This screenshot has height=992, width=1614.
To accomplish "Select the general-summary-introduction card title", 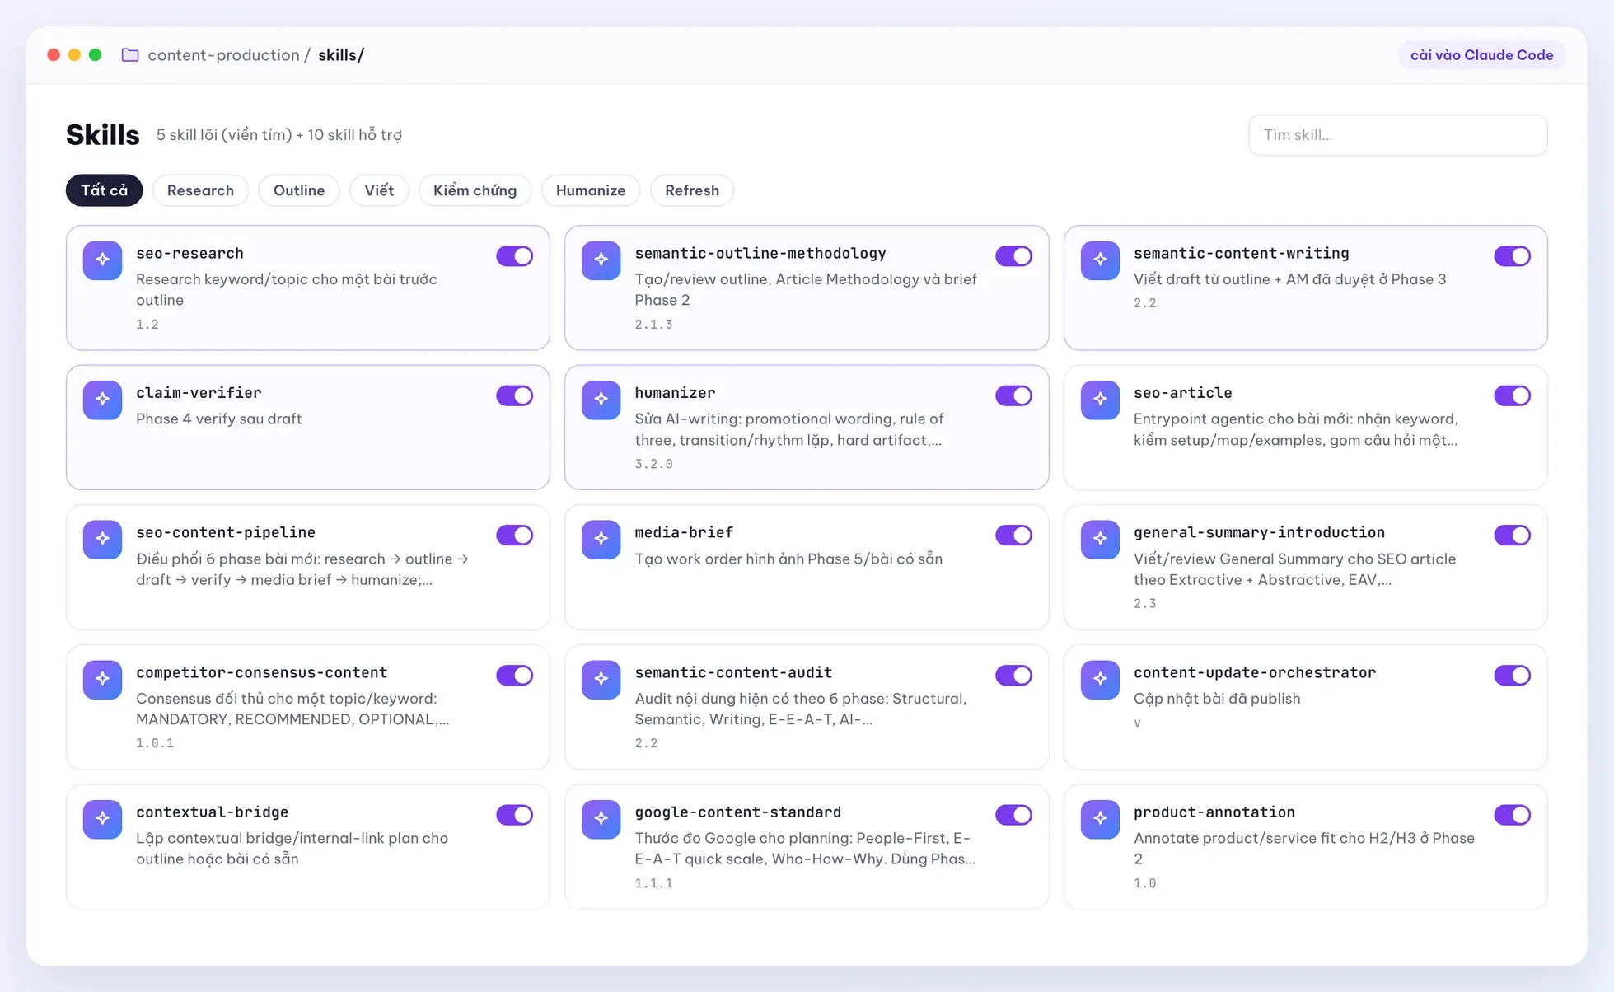I will tap(1259, 533).
